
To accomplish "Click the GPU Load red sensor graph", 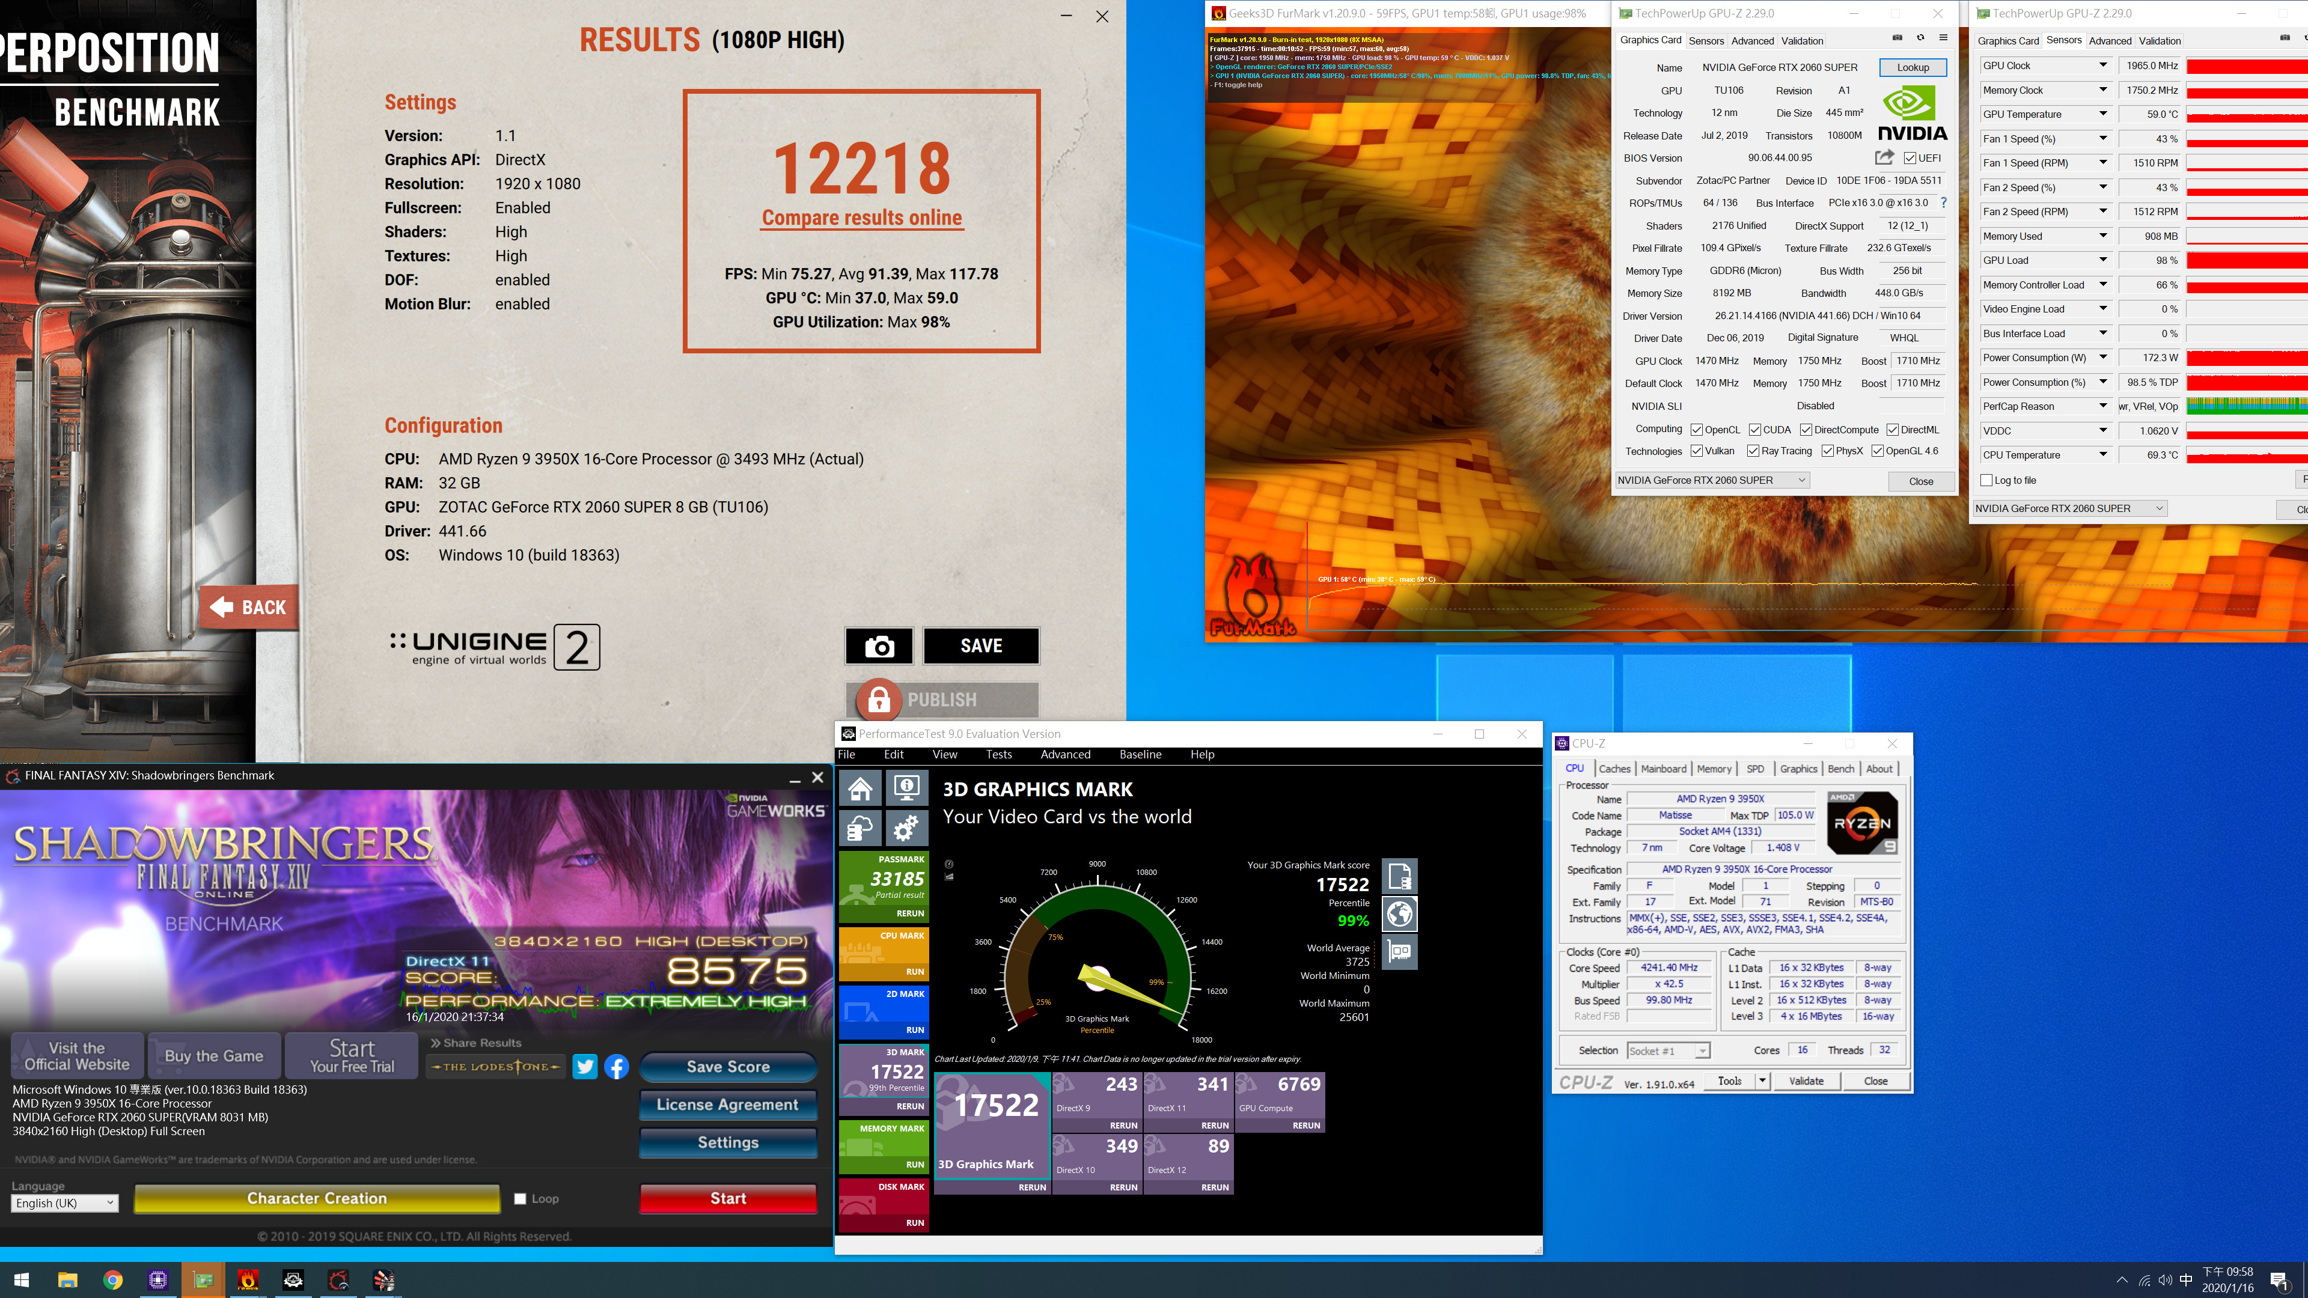I will [x=2247, y=261].
